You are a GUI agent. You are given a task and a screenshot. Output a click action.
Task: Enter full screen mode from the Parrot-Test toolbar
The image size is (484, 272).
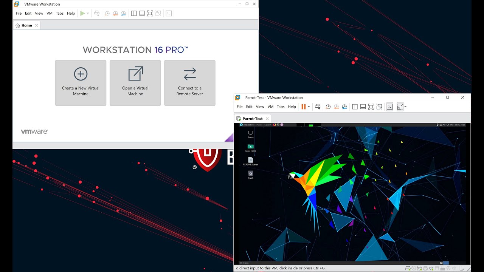371,107
